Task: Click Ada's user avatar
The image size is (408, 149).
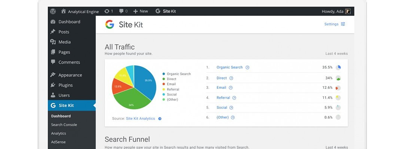Action: 348,12
